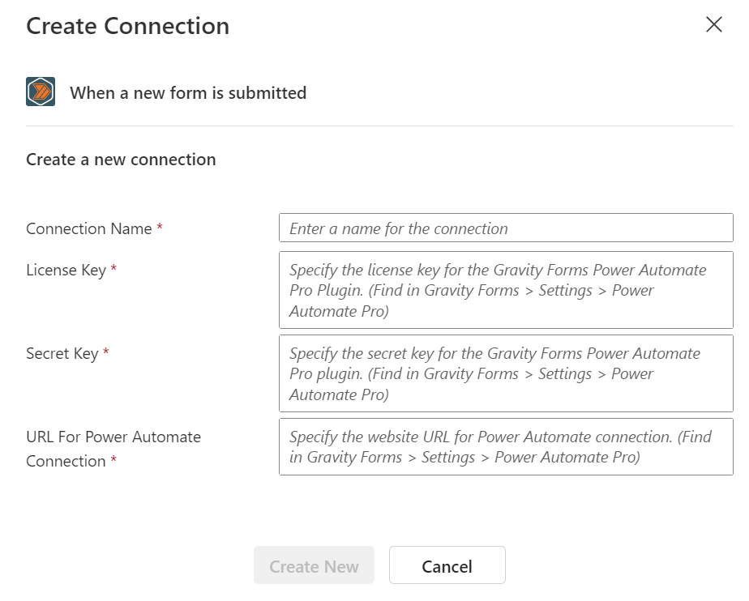Select the Secret Key text box
Image resolution: width=749 pixels, height=601 pixels.
(x=506, y=373)
